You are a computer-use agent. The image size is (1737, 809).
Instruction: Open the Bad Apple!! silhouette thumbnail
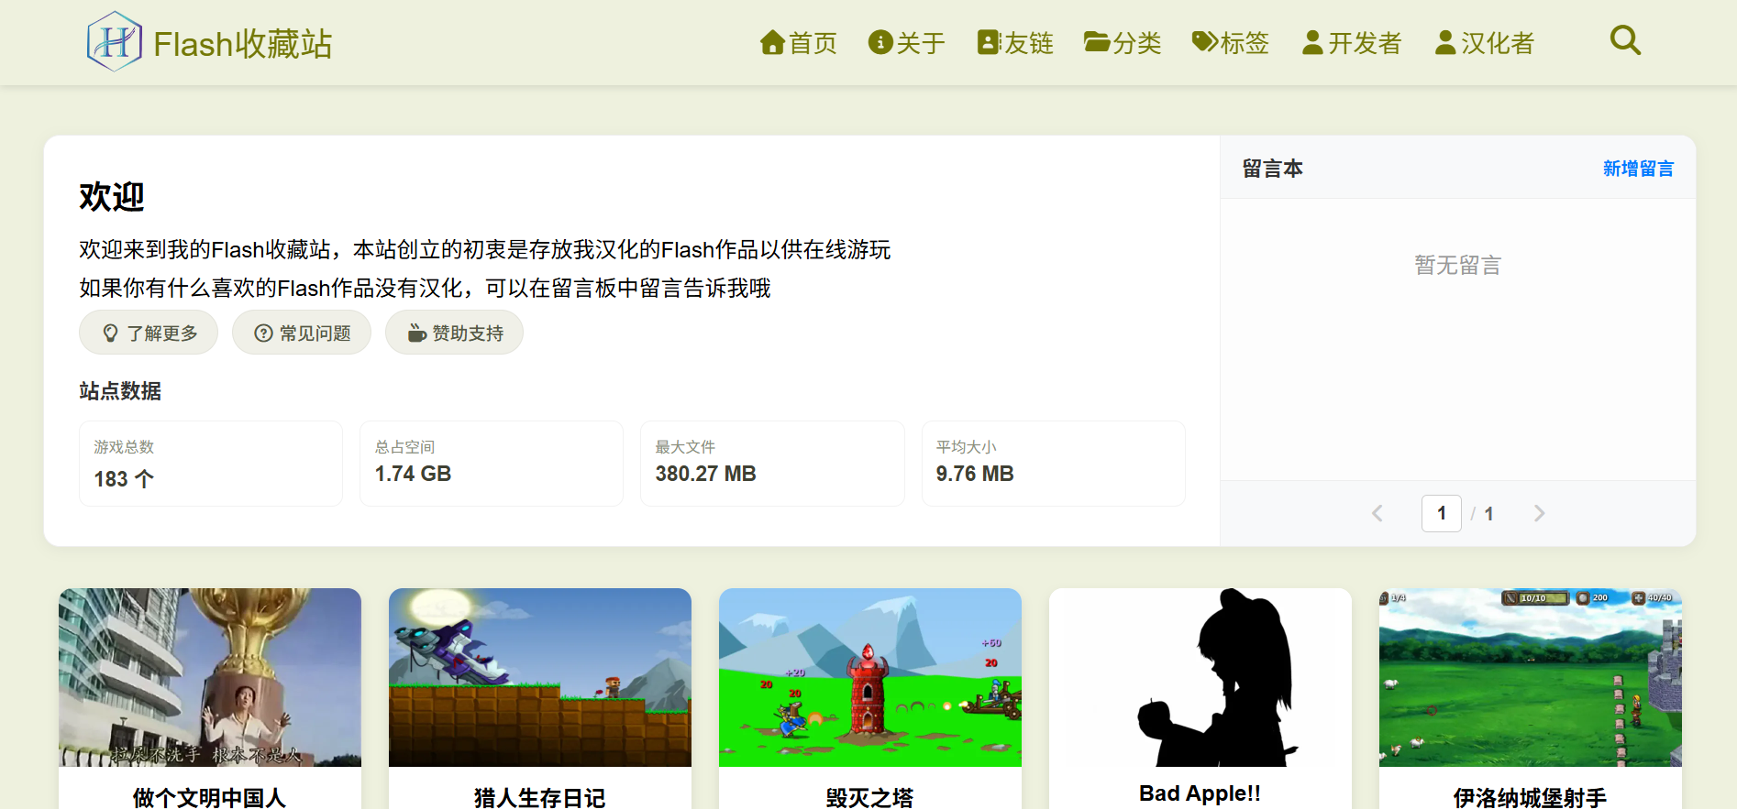click(x=1200, y=677)
